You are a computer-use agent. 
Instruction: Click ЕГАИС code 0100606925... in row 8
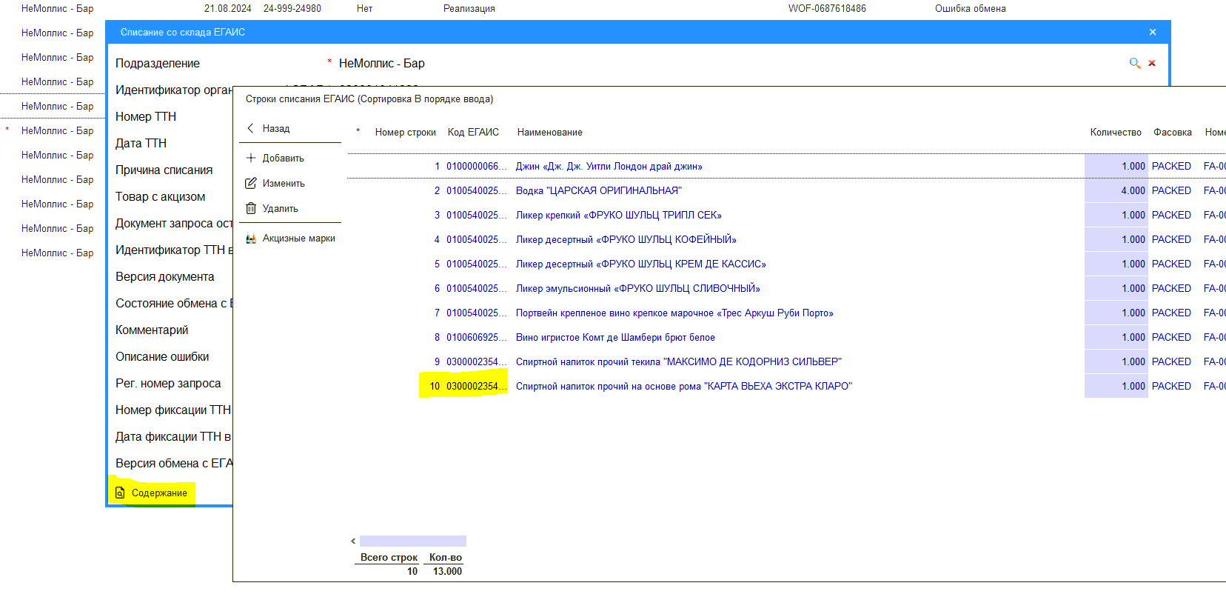pyautogui.click(x=476, y=338)
